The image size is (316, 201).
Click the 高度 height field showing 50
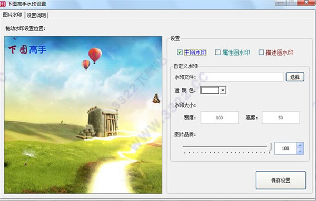point(281,118)
